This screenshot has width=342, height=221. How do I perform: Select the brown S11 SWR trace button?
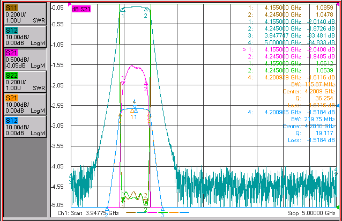pyautogui.click(x=25, y=14)
